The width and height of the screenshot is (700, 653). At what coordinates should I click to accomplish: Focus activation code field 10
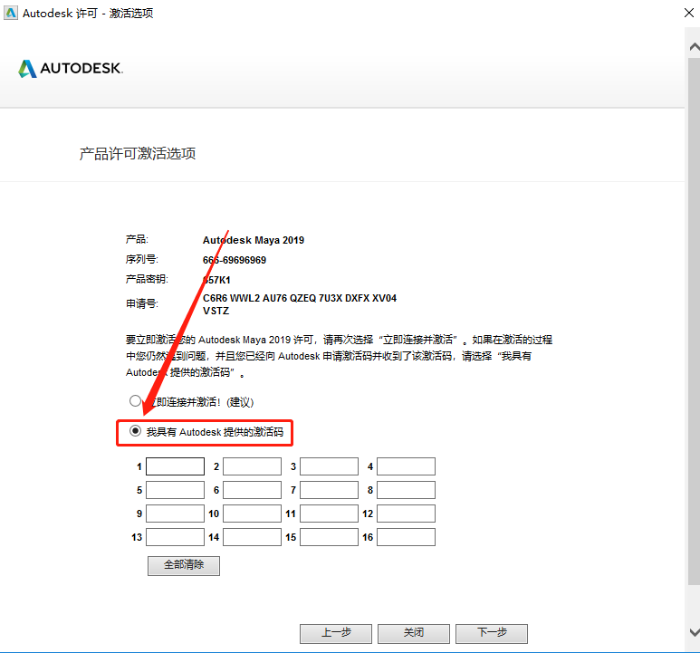coord(253,514)
